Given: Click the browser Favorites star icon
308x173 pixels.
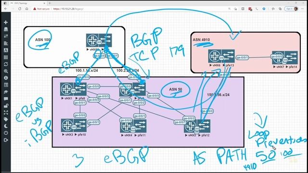Looking at the screenshot, I should pyautogui.click(x=273, y=9).
